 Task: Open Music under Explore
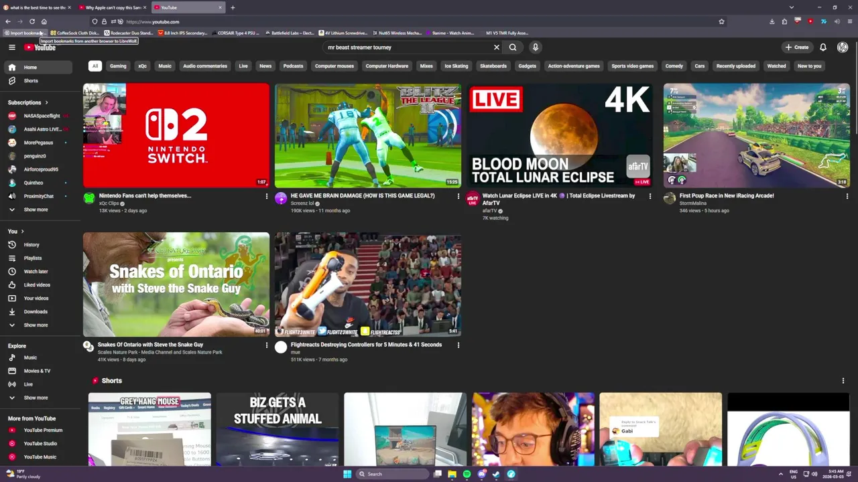(38, 357)
